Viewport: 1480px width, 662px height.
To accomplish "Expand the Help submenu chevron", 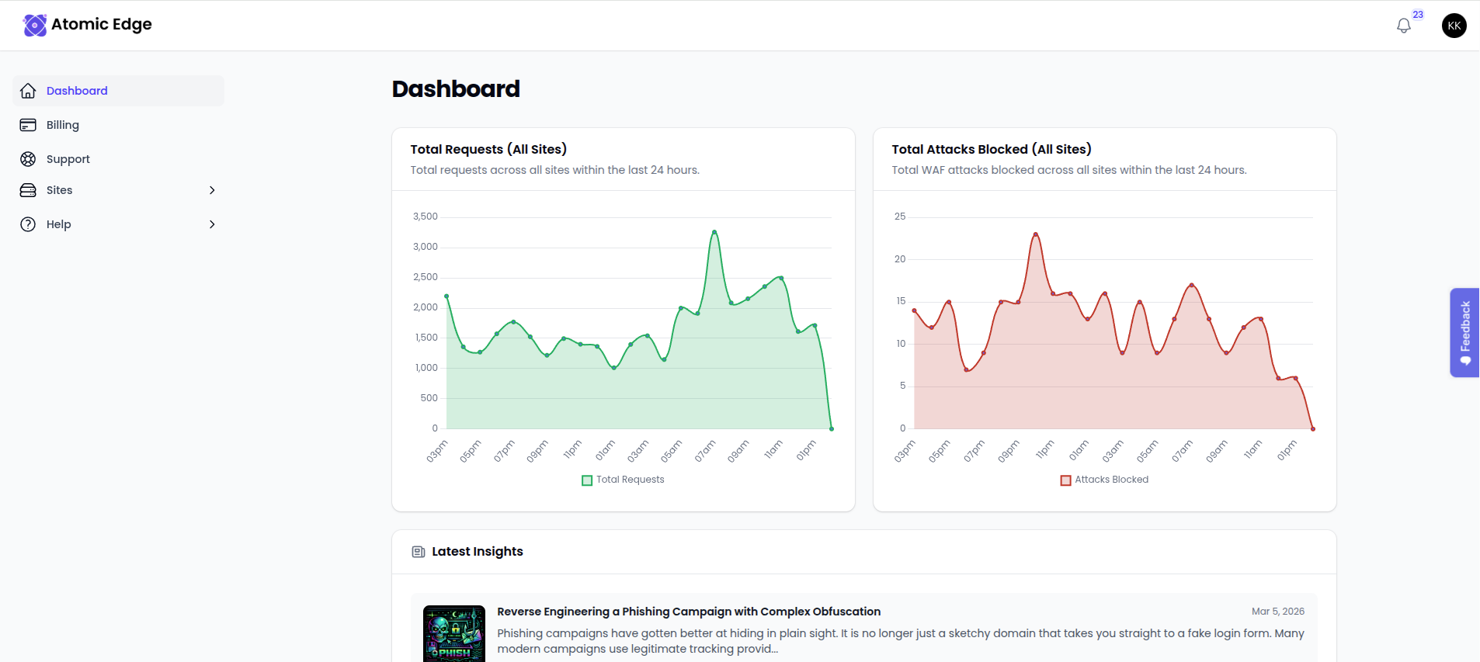I will point(212,224).
